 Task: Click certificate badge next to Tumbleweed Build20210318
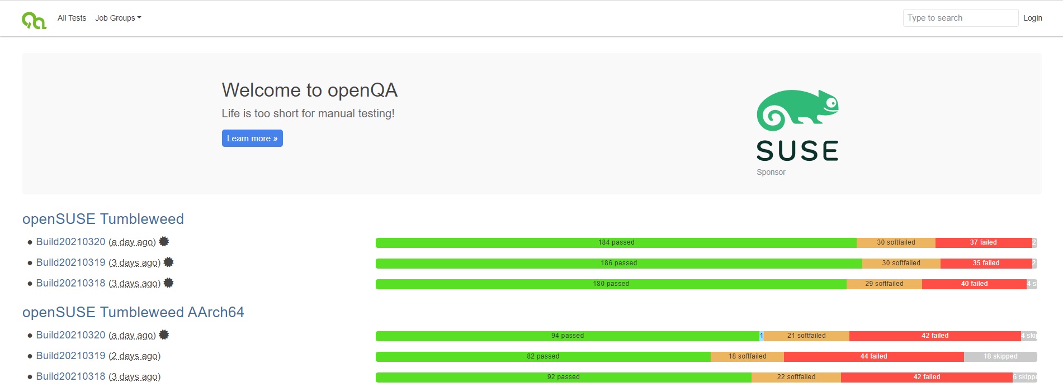(168, 283)
